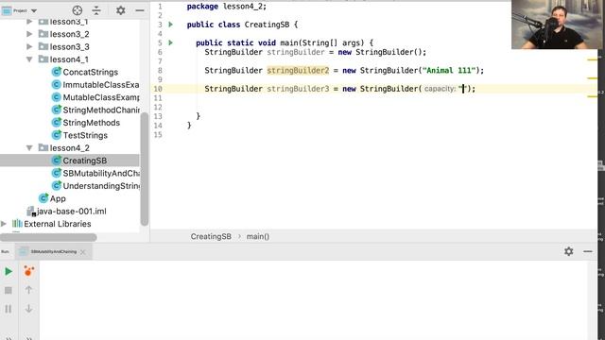Collapse the lesson4_1 folder

pos(29,59)
